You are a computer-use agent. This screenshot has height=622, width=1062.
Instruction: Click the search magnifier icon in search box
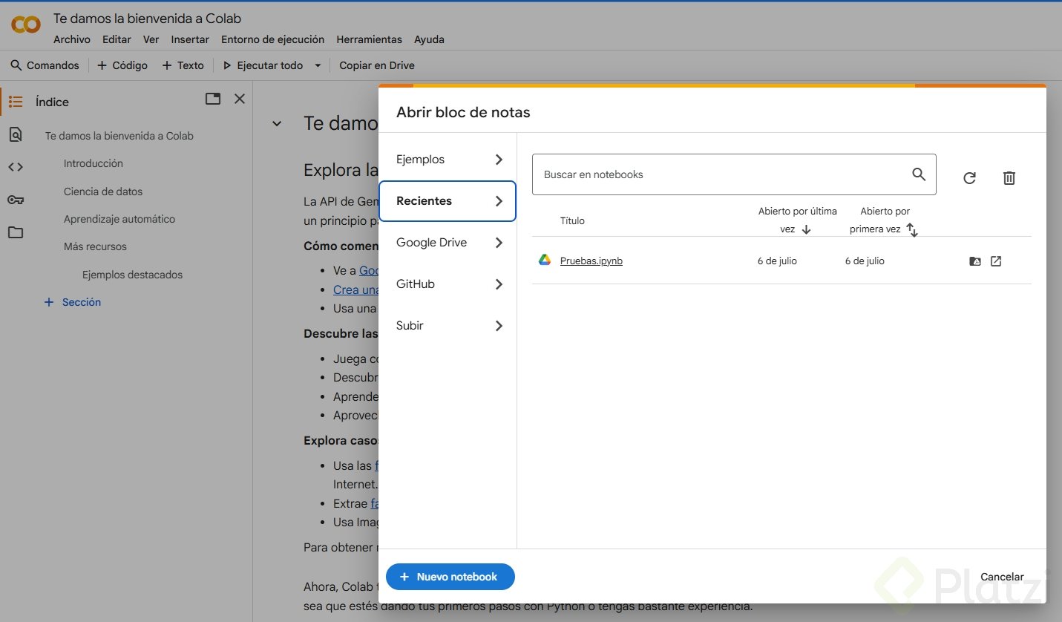coord(919,174)
